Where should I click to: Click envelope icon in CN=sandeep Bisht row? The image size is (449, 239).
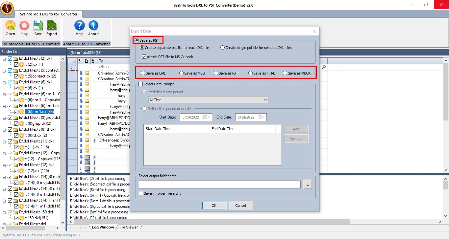[x=87, y=140]
